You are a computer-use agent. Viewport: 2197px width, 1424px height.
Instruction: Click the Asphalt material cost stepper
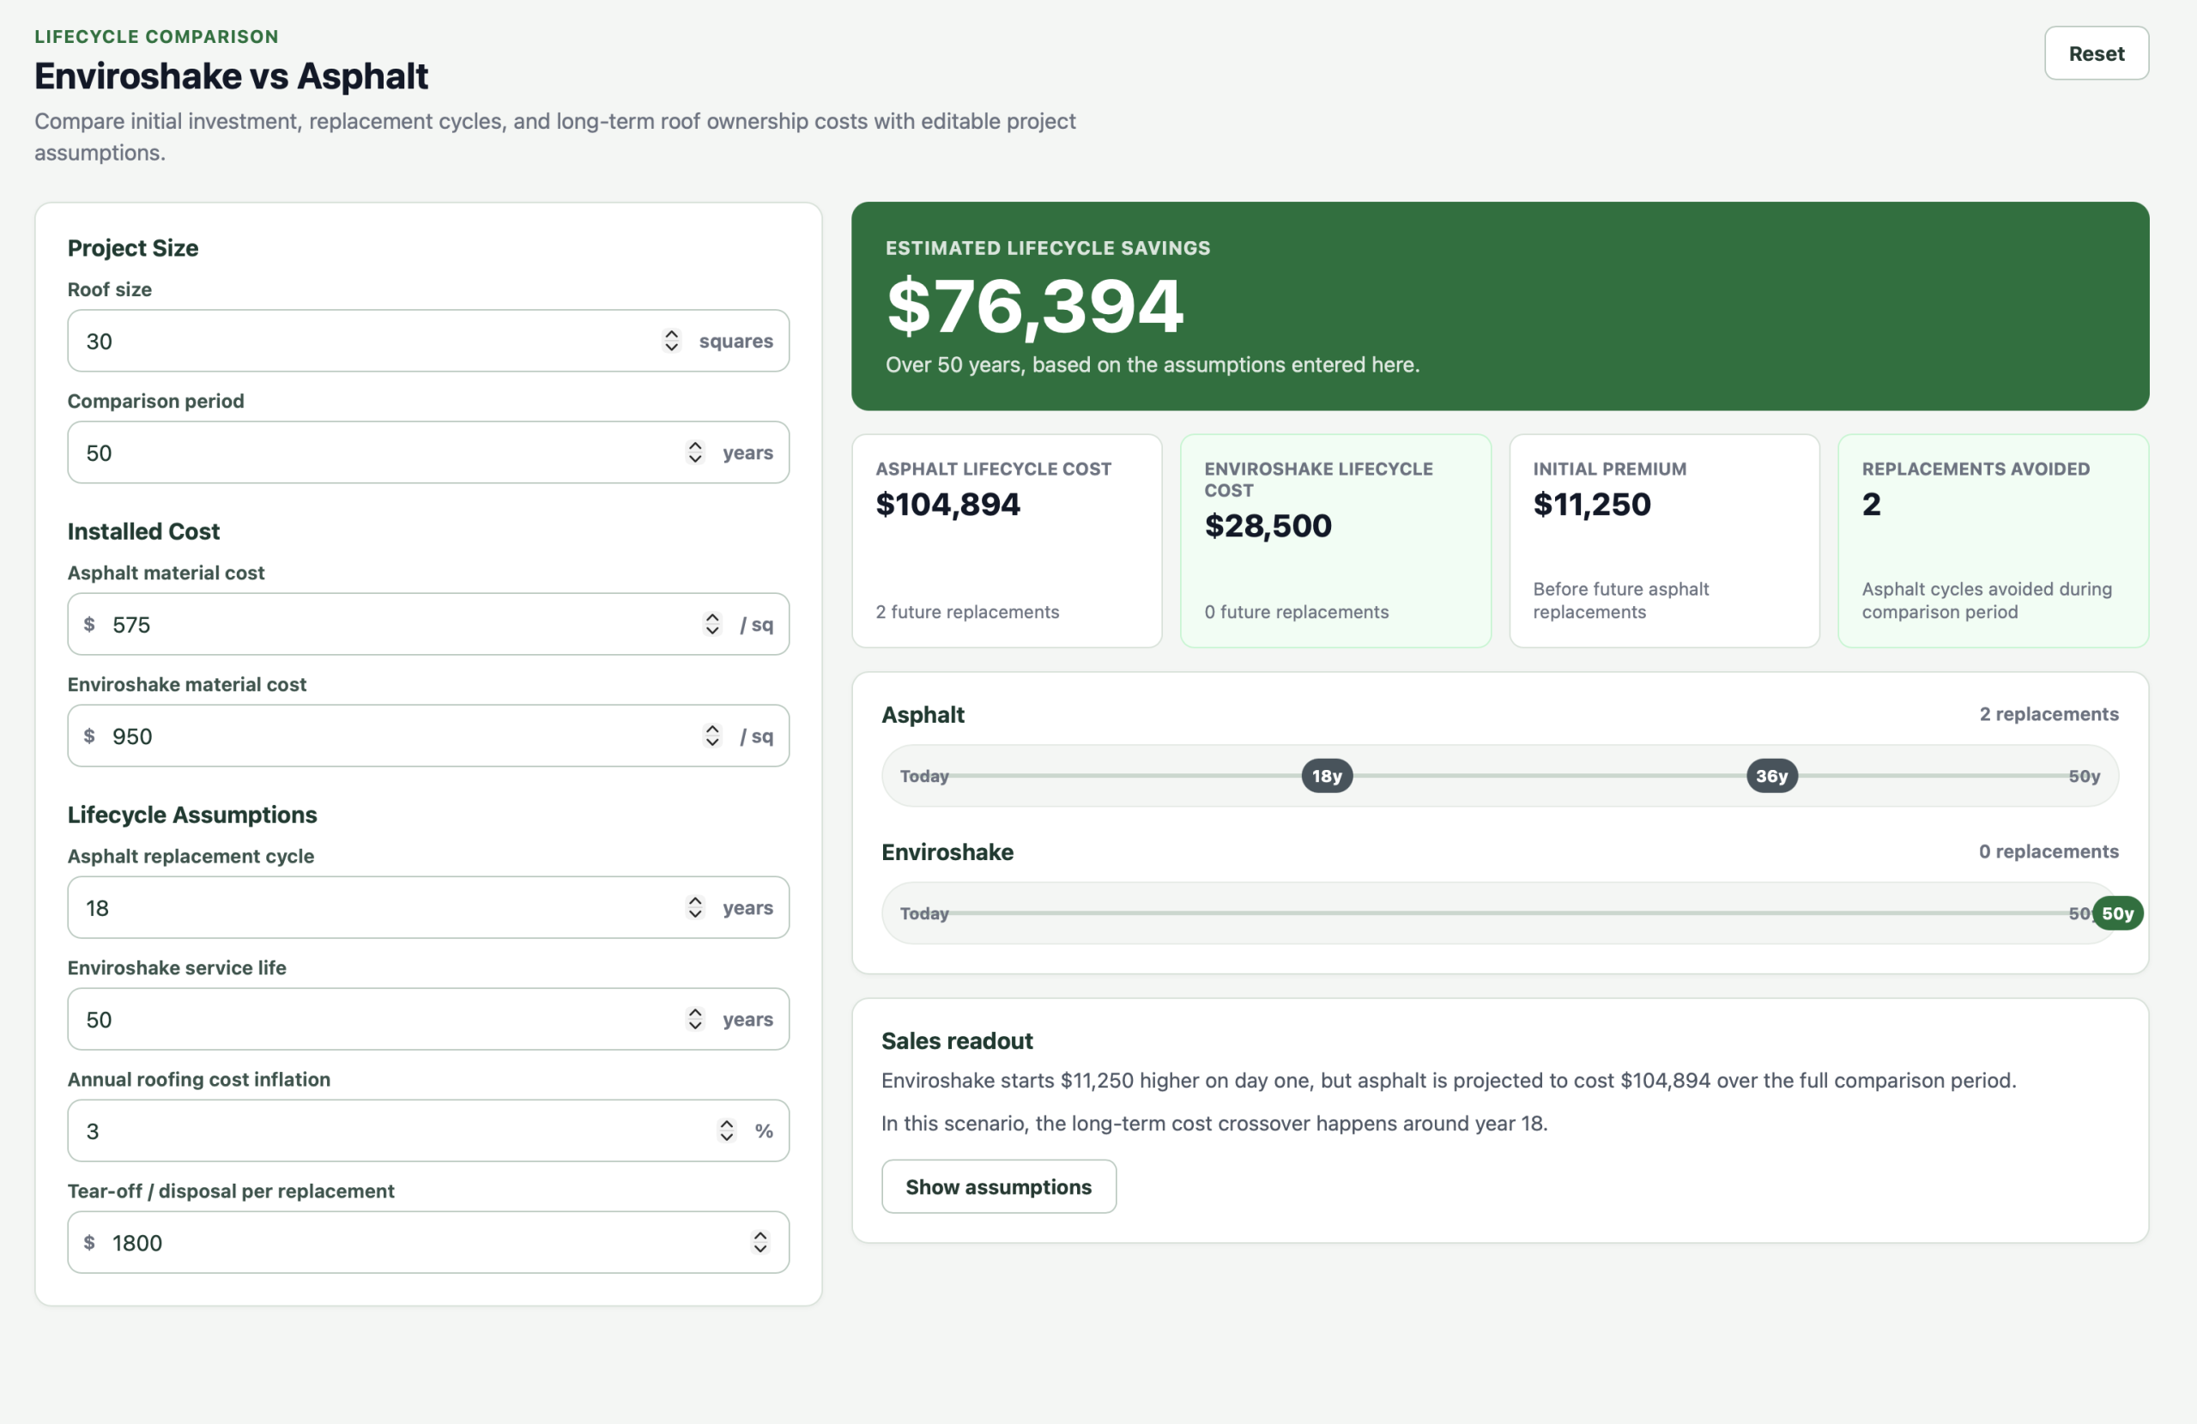coord(711,624)
